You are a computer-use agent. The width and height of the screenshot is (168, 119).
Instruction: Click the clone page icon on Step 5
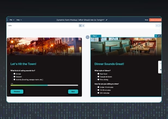click(156, 36)
